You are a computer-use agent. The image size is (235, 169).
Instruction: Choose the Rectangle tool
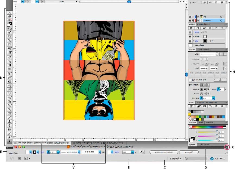click(9, 114)
